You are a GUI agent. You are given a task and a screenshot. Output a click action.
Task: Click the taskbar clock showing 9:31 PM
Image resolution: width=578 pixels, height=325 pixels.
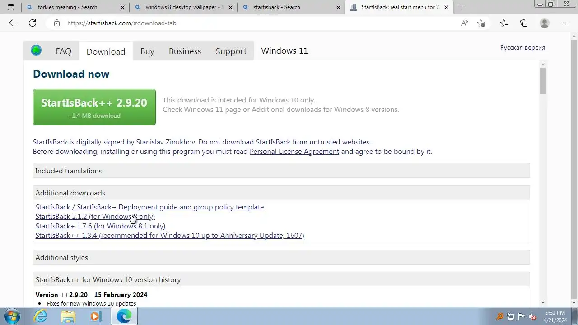(x=555, y=316)
